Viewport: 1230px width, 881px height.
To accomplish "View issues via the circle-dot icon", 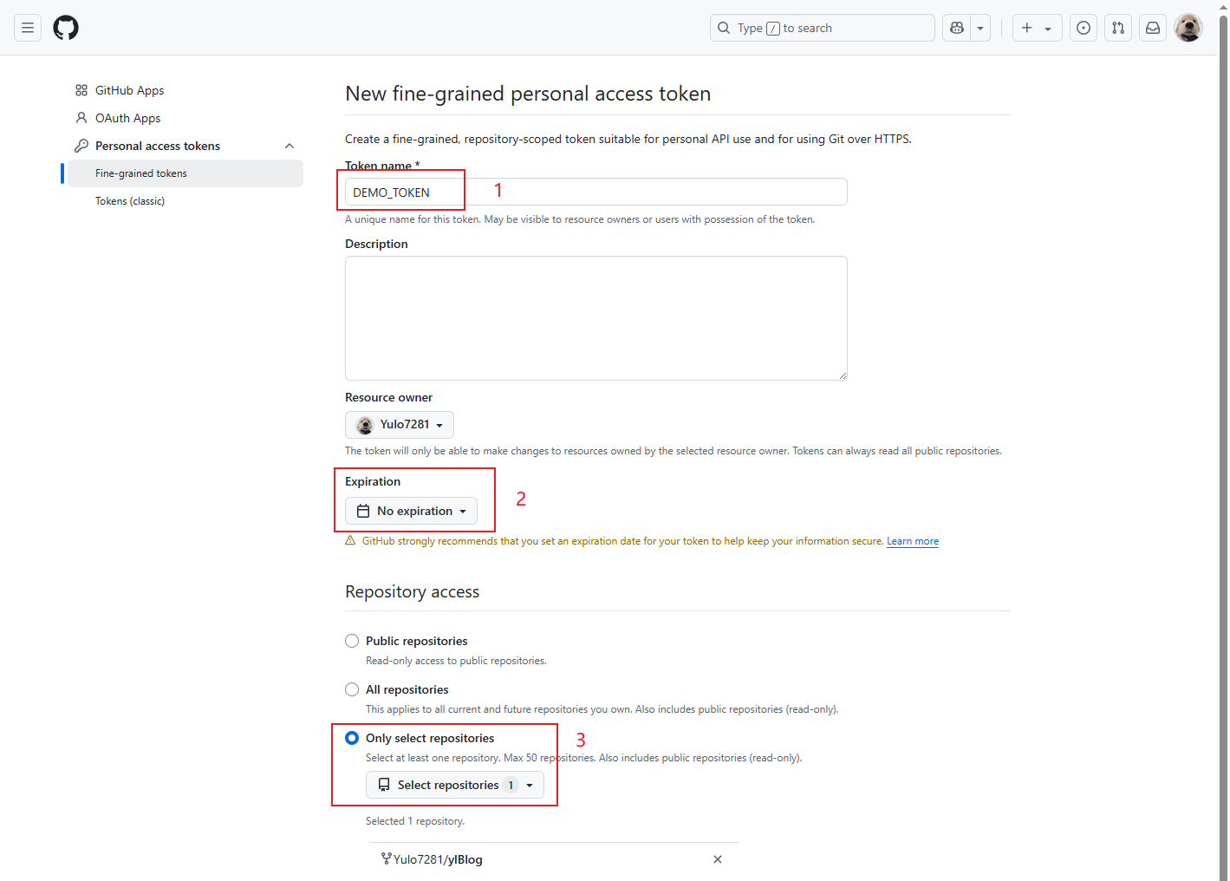I will (x=1084, y=28).
